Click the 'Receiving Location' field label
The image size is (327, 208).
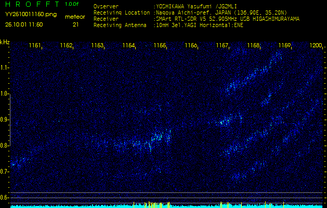tap(122, 12)
